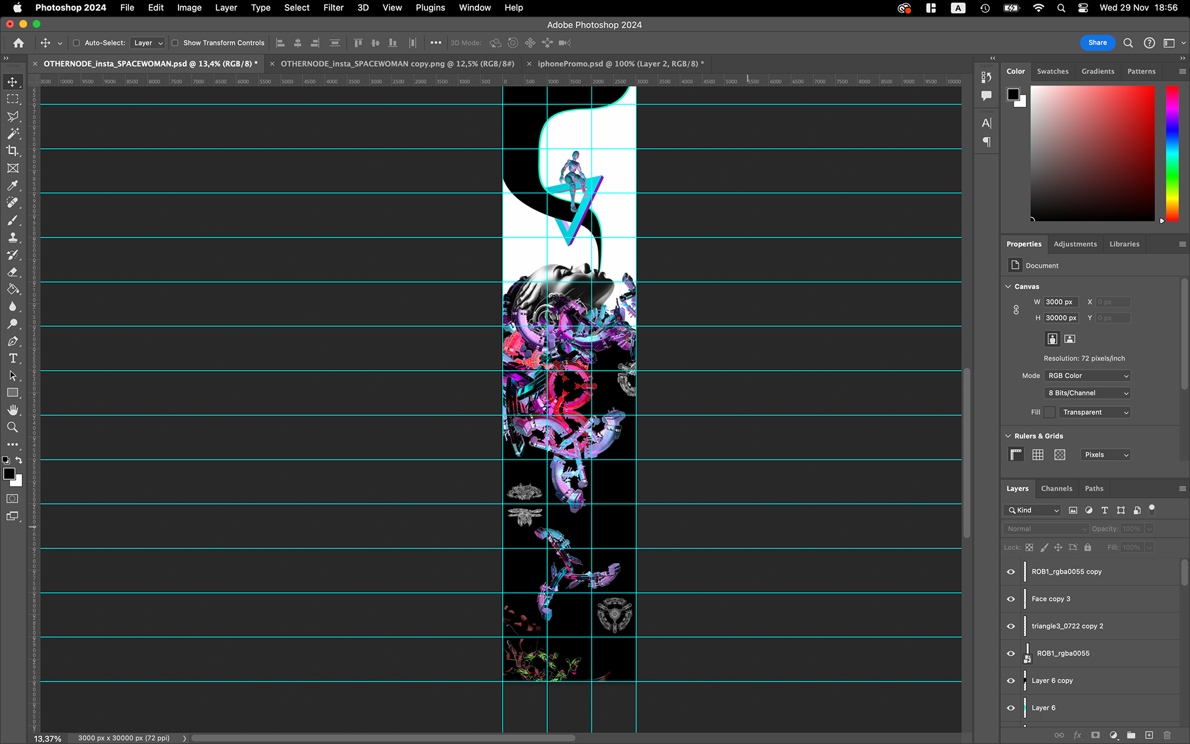The width and height of the screenshot is (1190, 744).
Task: Click the hue spectrum slider
Action: [1171, 153]
